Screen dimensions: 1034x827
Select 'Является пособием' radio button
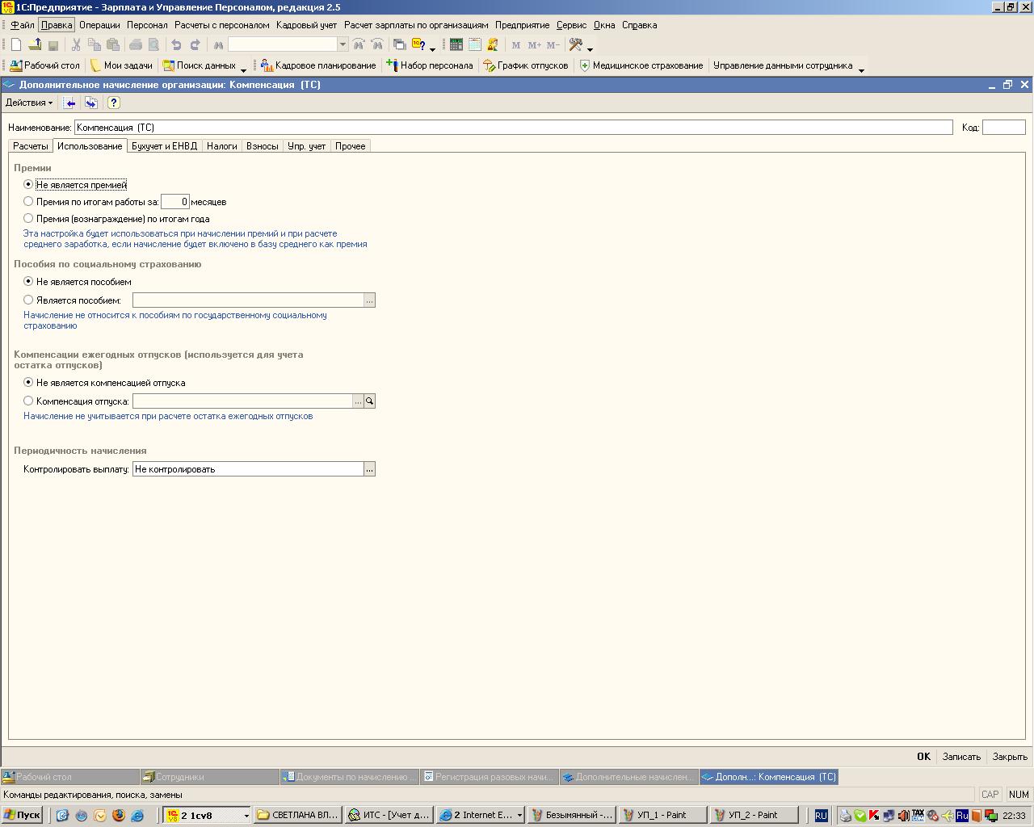(28, 300)
